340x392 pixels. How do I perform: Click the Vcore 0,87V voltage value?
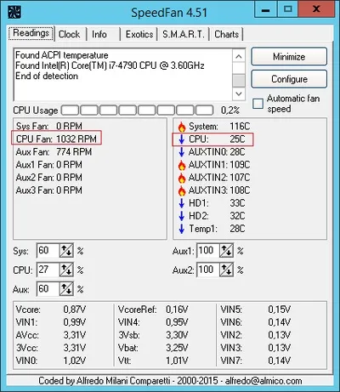(75, 310)
